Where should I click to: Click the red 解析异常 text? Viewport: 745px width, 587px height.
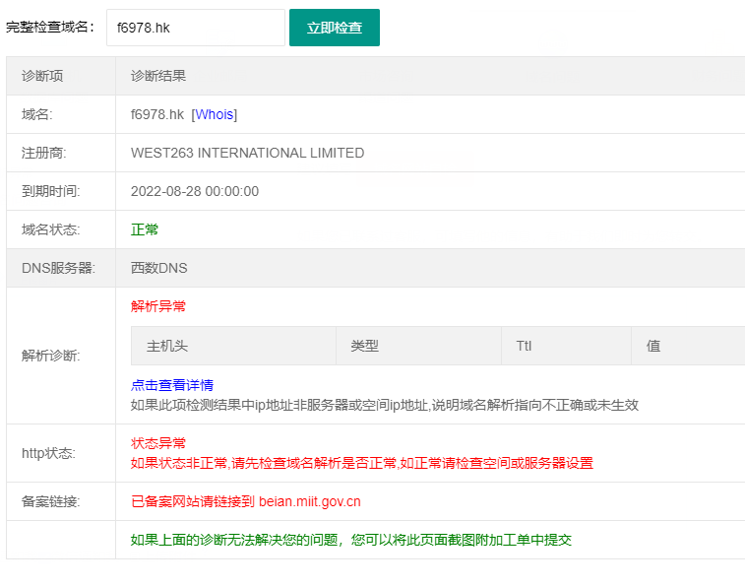click(158, 306)
